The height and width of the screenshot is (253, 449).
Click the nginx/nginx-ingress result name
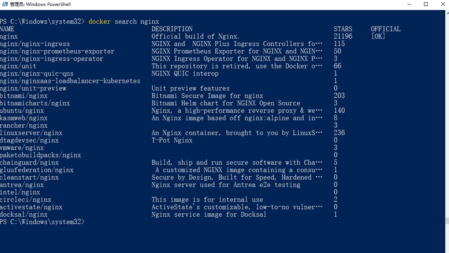tap(35, 44)
